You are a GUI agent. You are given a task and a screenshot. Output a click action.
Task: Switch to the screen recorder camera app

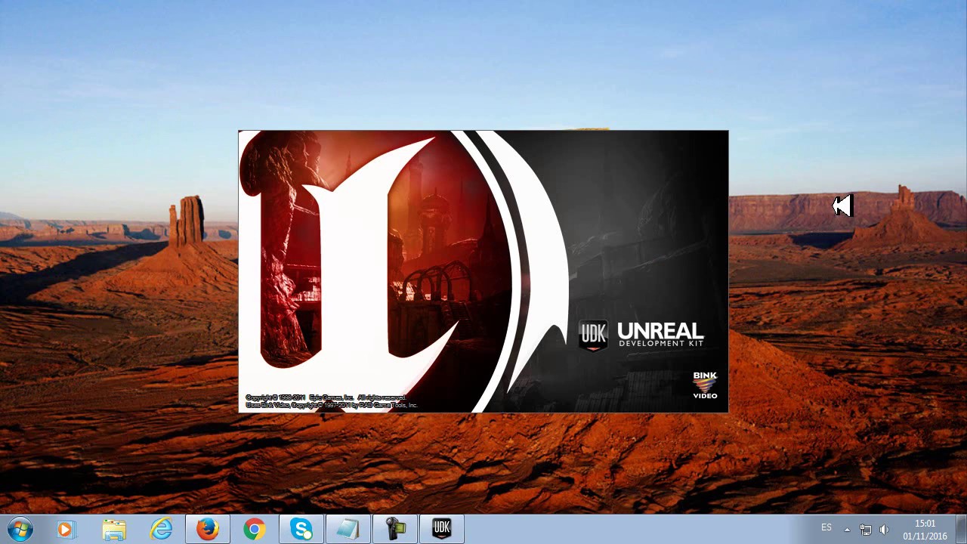coord(395,530)
